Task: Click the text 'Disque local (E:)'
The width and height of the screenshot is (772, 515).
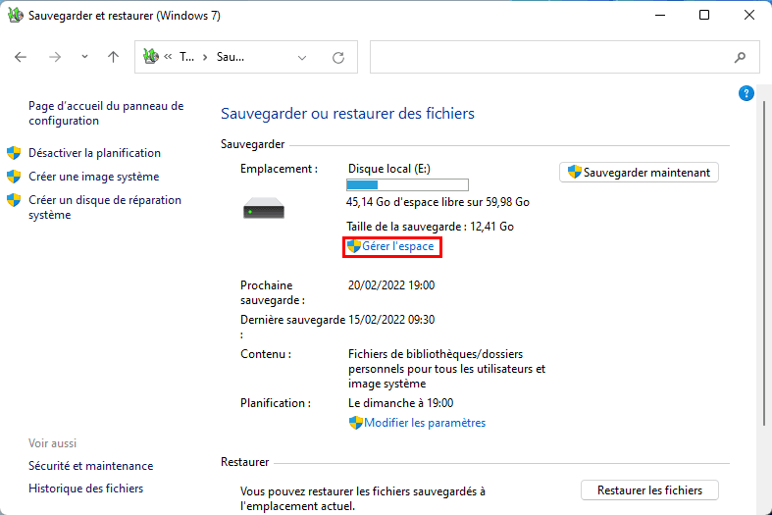Action: (x=389, y=169)
